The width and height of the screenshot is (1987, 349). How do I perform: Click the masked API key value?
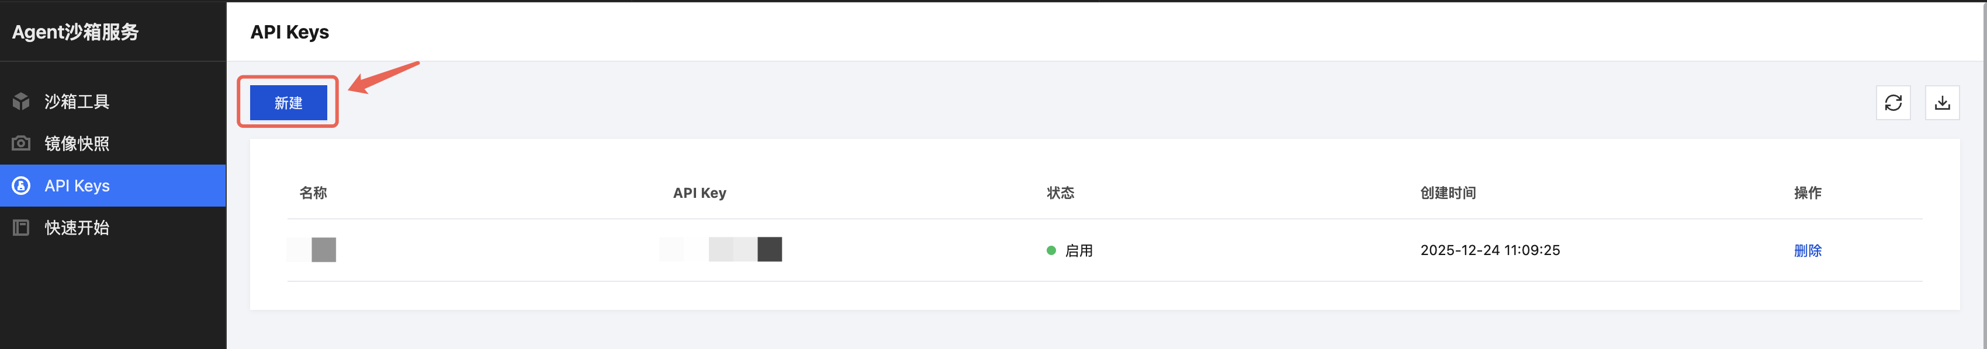pos(721,250)
